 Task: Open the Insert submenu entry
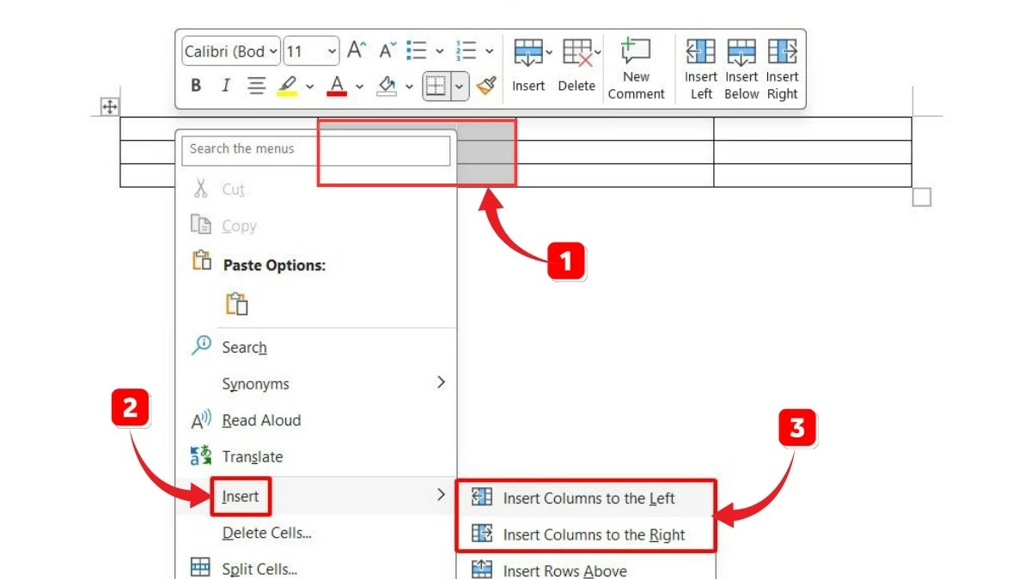(316, 496)
